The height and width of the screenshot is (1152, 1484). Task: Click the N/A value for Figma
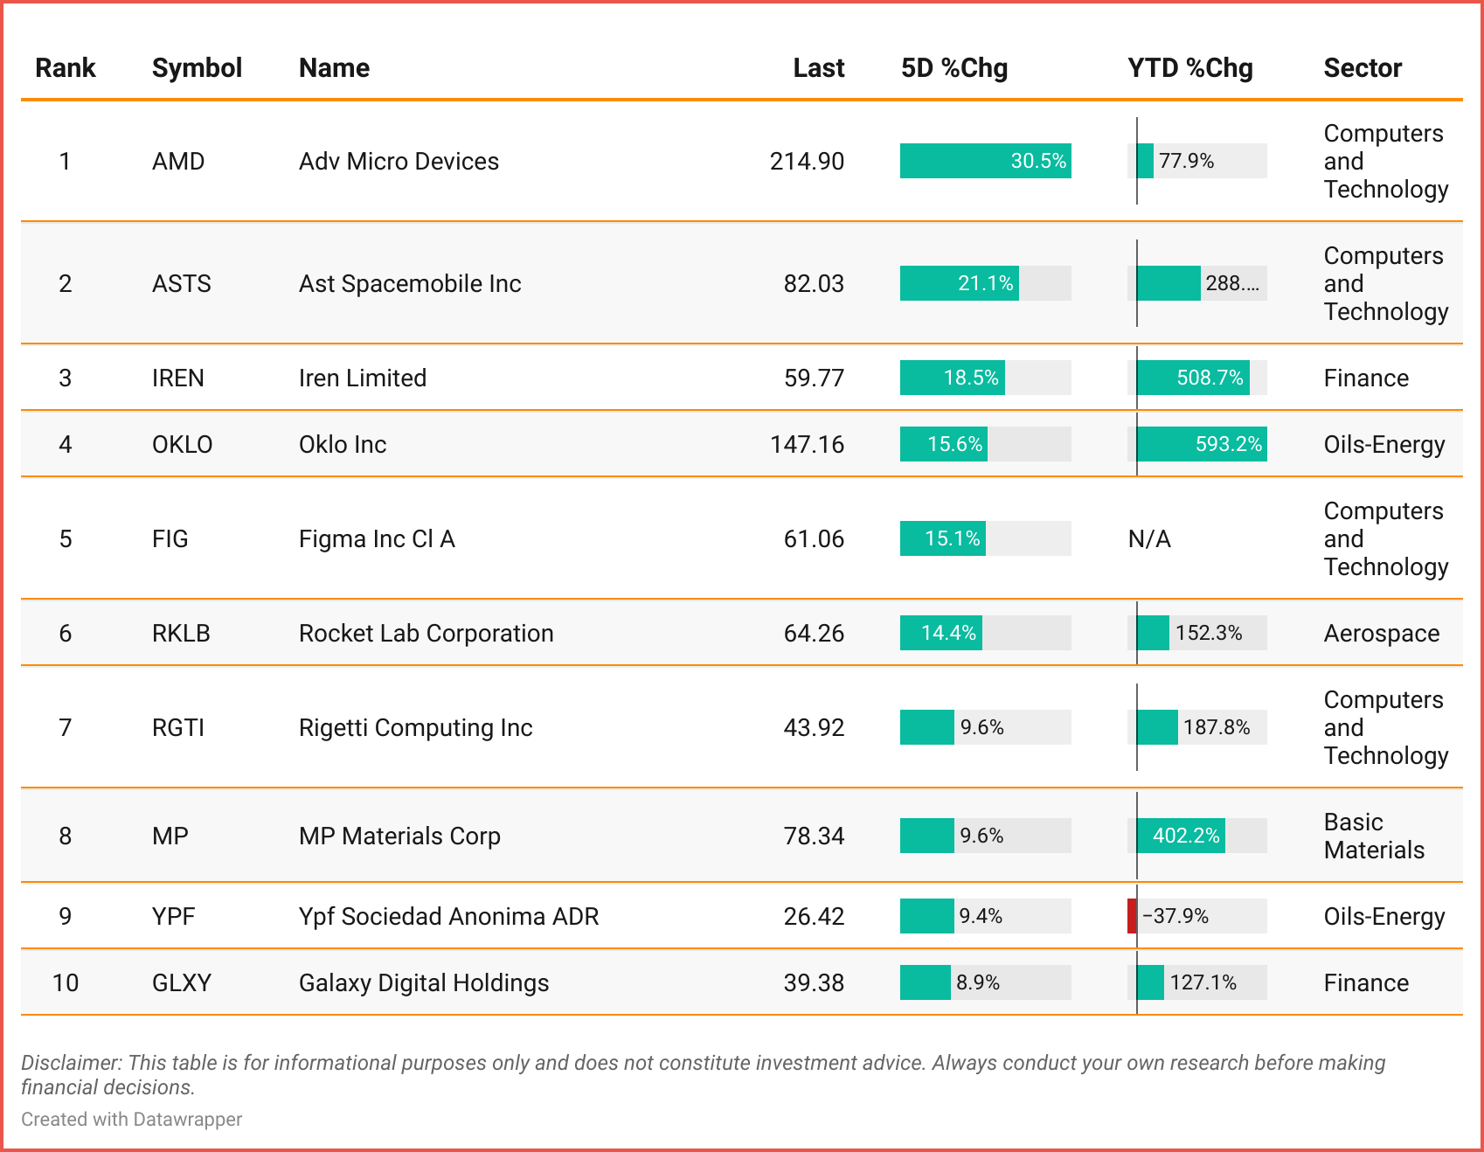1149,539
